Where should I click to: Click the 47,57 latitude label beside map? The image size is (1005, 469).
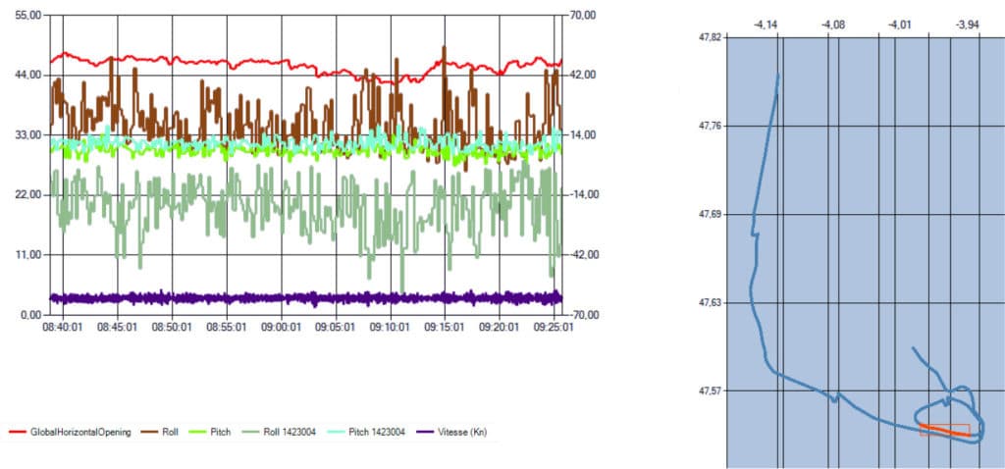[708, 391]
